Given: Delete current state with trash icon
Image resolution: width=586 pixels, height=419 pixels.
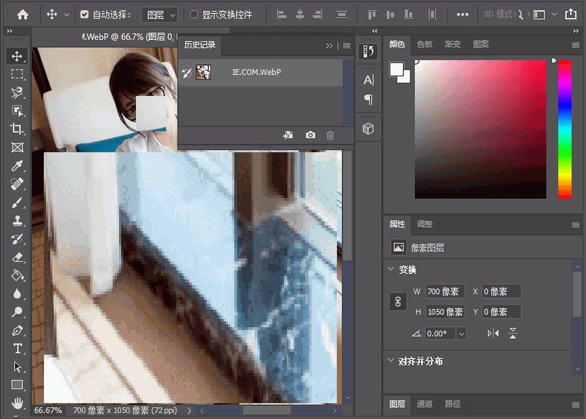Looking at the screenshot, I should click(330, 135).
